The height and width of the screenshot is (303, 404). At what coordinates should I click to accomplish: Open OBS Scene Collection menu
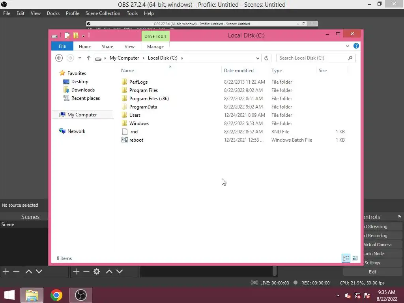pos(103,13)
